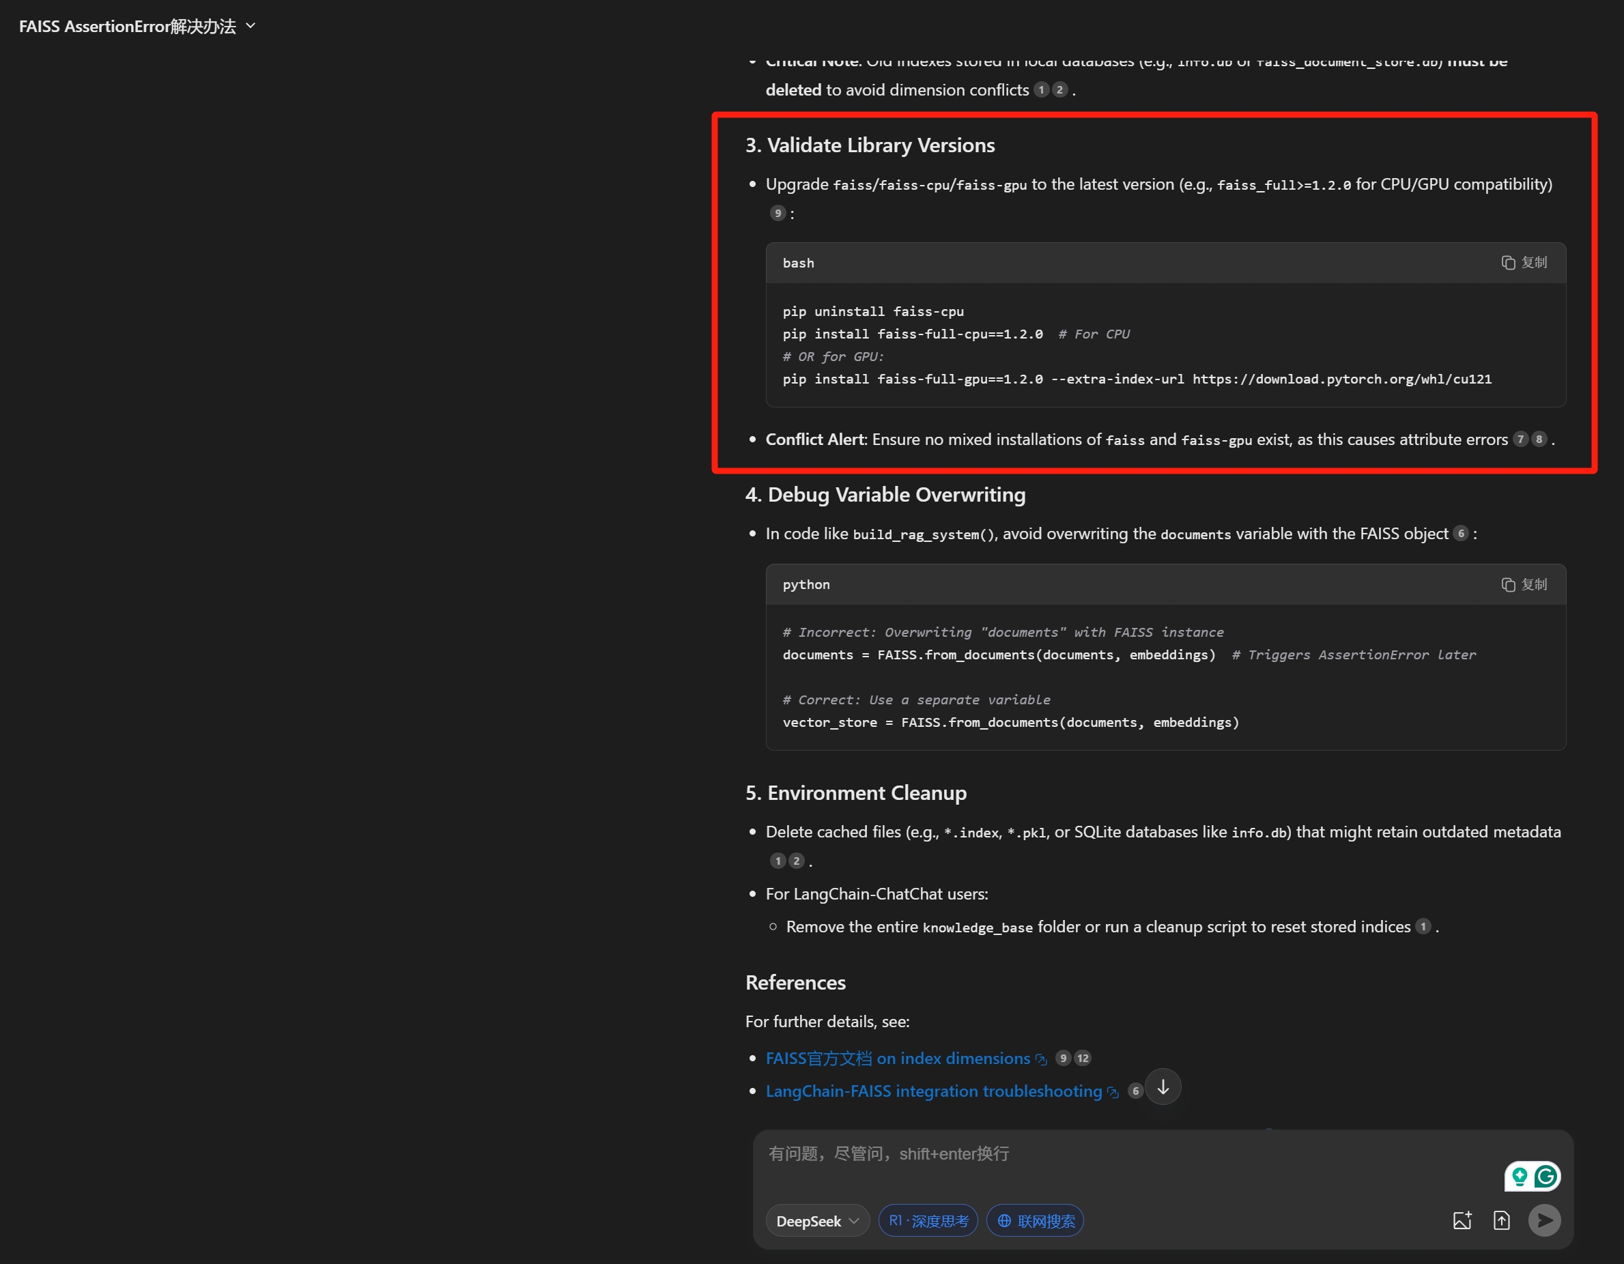The width and height of the screenshot is (1624, 1264).
Task: Click the add image icon
Action: pos(1462,1221)
